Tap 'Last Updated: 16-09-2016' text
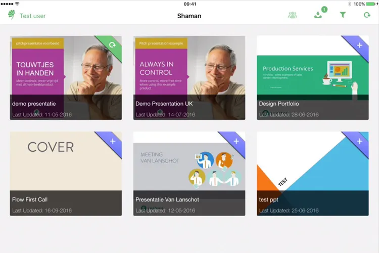The image size is (379, 253). coord(42,210)
